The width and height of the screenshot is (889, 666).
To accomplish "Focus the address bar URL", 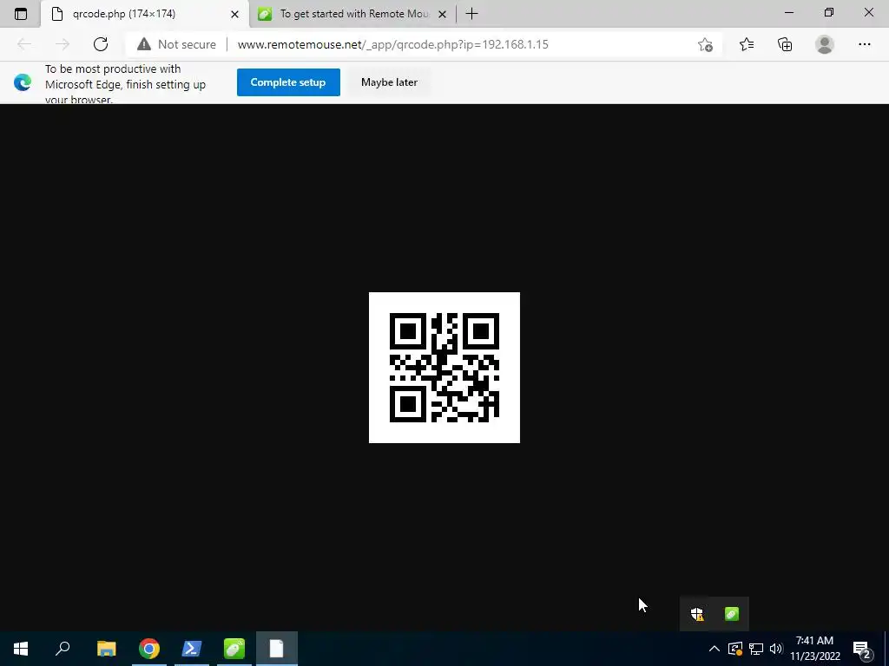I will click(393, 44).
